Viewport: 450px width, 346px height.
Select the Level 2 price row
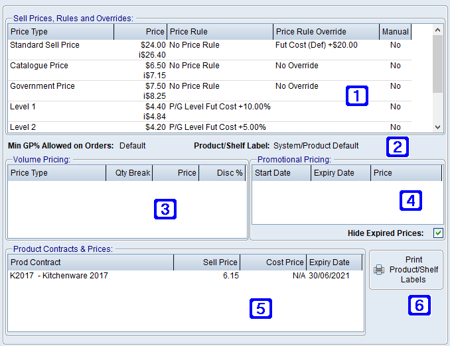pyautogui.click(x=23, y=127)
